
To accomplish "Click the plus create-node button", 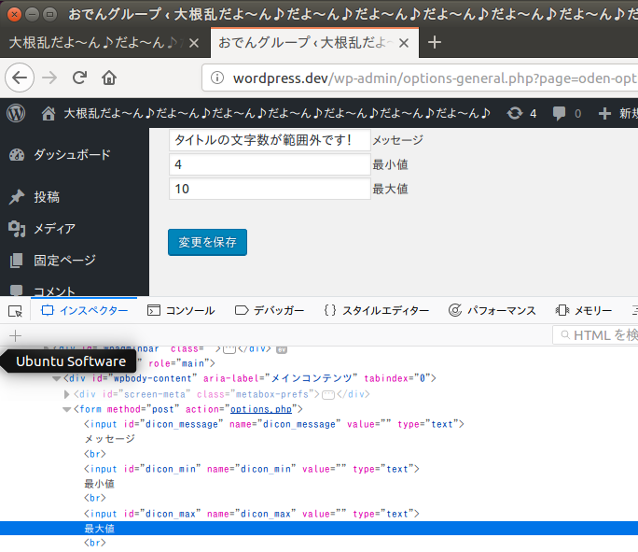I will tap(16, 335).
